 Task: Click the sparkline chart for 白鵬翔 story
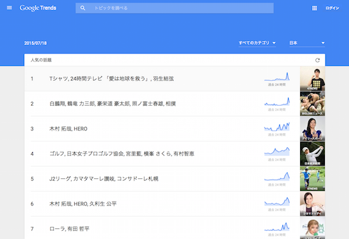point(277,101)
